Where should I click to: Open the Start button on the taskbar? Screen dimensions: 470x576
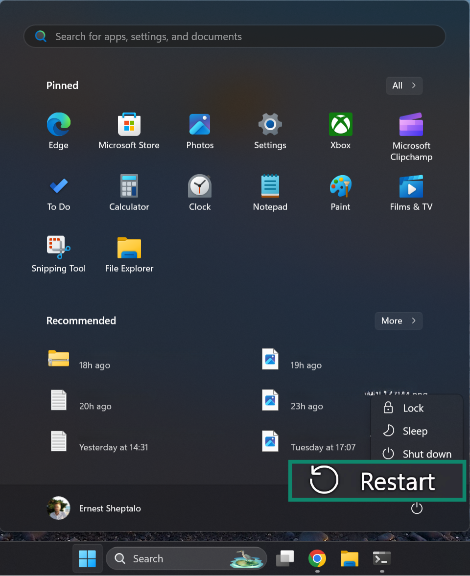pyautogui.click(x=87, y=558)
